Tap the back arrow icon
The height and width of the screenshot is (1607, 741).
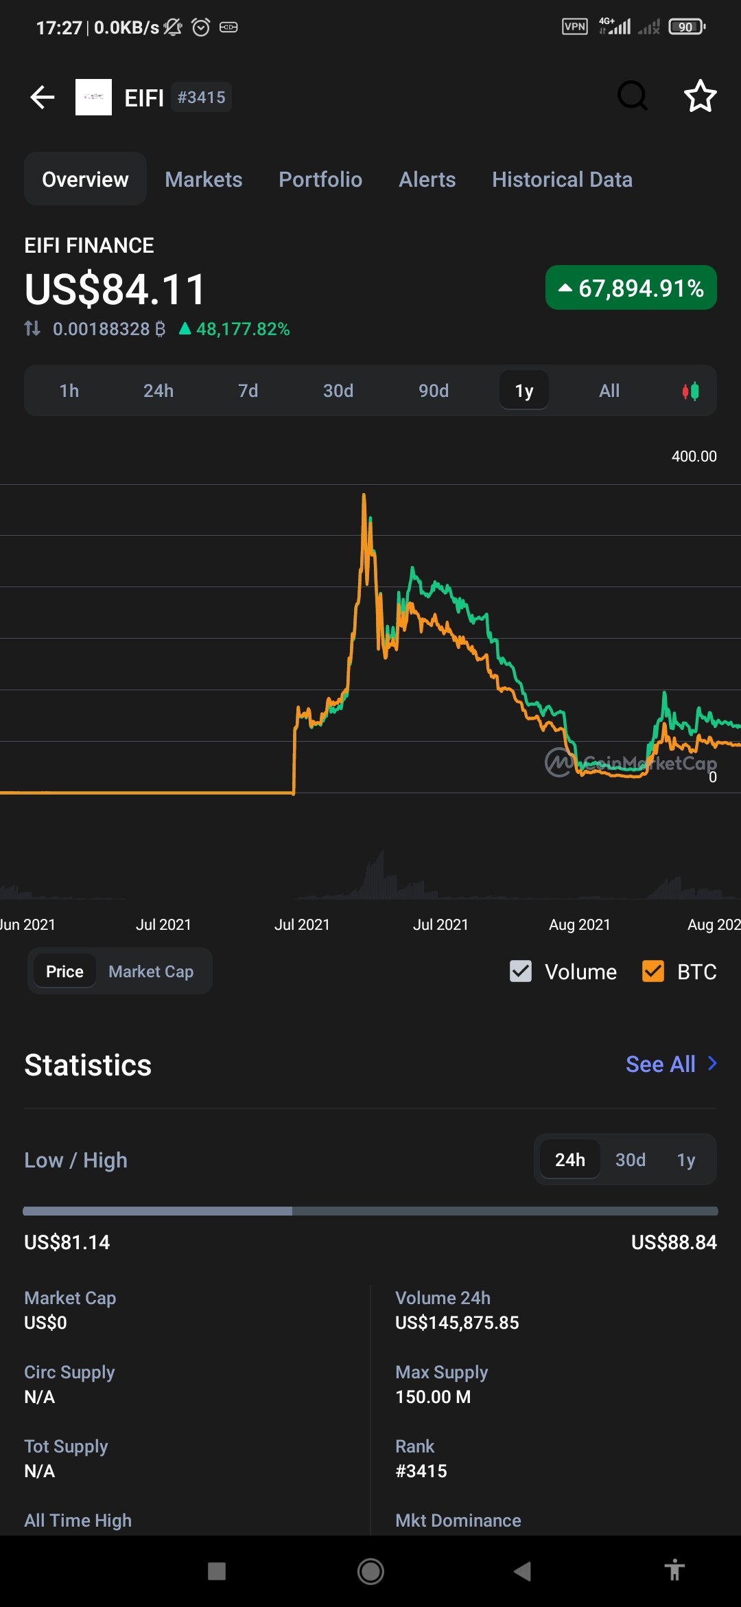43,97
